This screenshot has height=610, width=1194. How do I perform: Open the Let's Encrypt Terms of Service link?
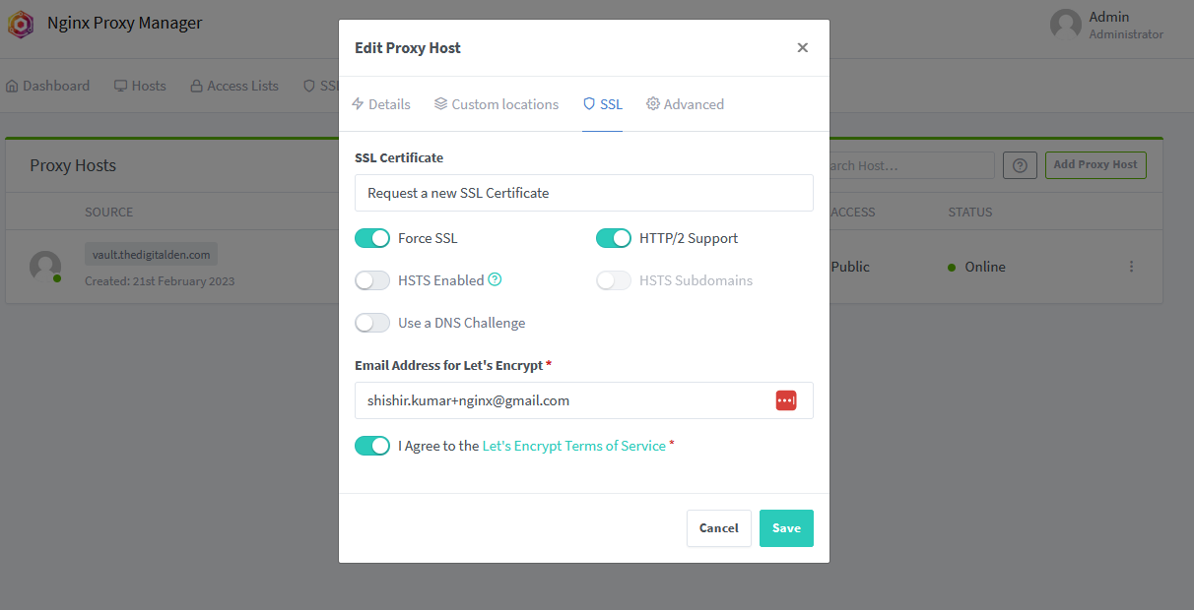pyautogui.click(x=572, y=445)
